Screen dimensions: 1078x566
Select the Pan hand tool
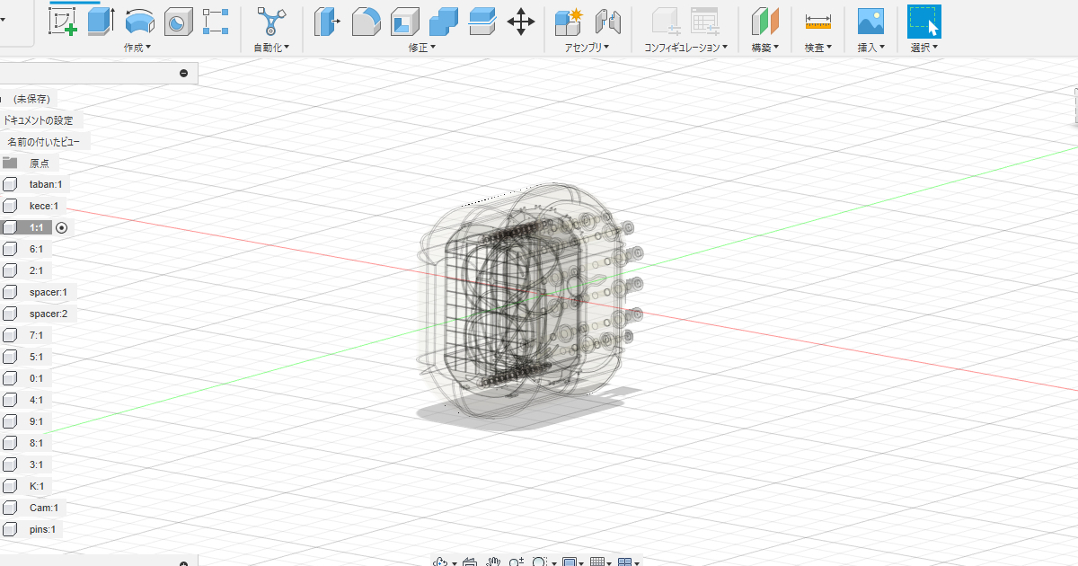493,562
